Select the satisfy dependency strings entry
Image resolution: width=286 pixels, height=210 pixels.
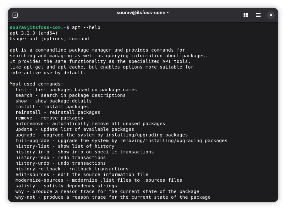tap(65, 186)
